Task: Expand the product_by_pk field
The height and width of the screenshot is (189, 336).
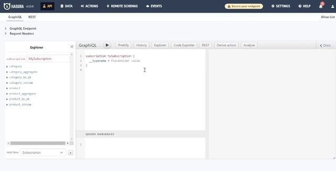Action: point(18,99)
